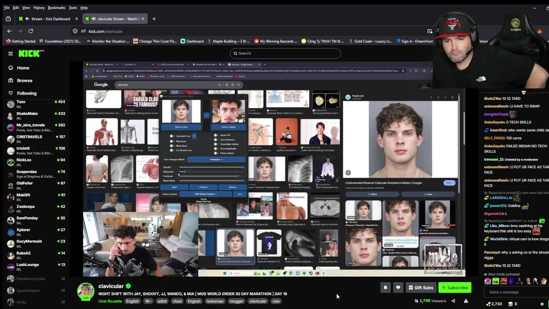Open NickLee channel in sidebar
Screen dimensions: 549x309
[36, 162]
